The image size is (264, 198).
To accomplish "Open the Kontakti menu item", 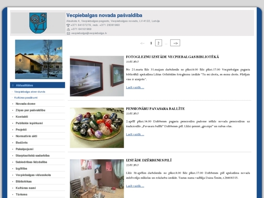I will pyautogui.click(x=22, y=117).
